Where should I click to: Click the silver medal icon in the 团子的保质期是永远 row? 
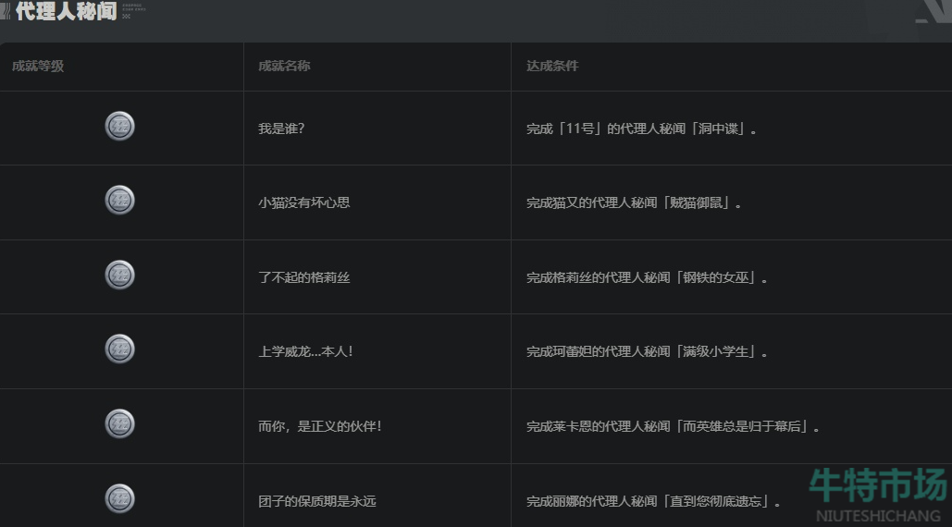[x=119, y=498]
